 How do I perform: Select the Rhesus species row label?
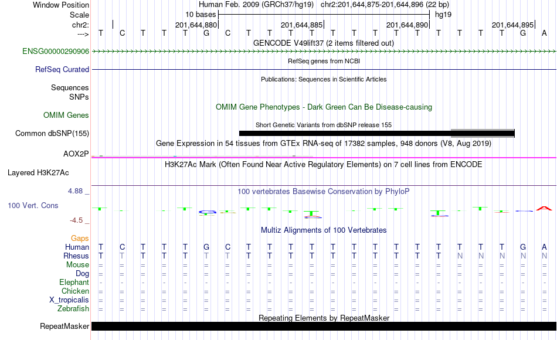click(76, 256)
